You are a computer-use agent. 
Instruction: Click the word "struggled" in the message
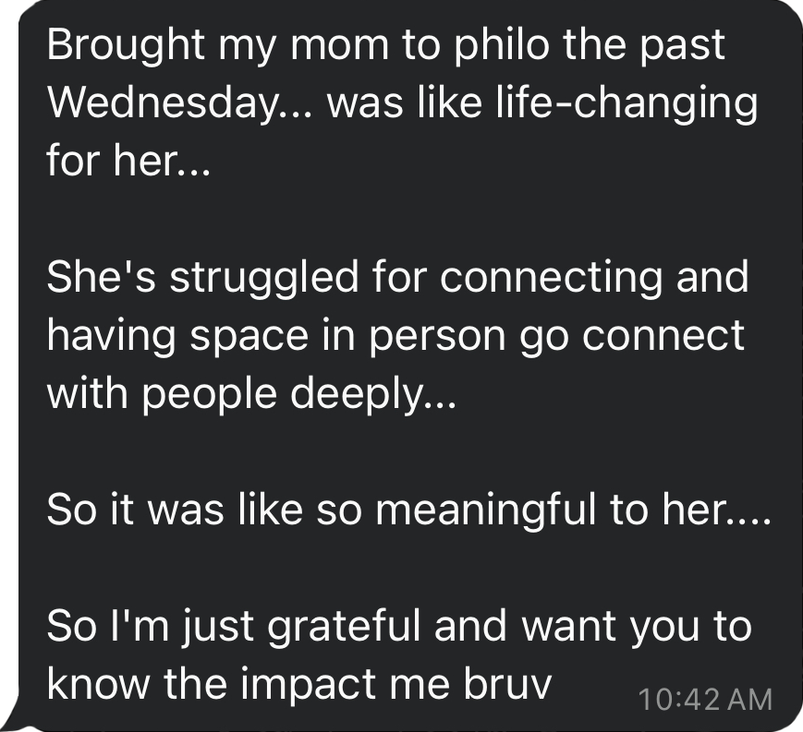click(x=241, y=276)
